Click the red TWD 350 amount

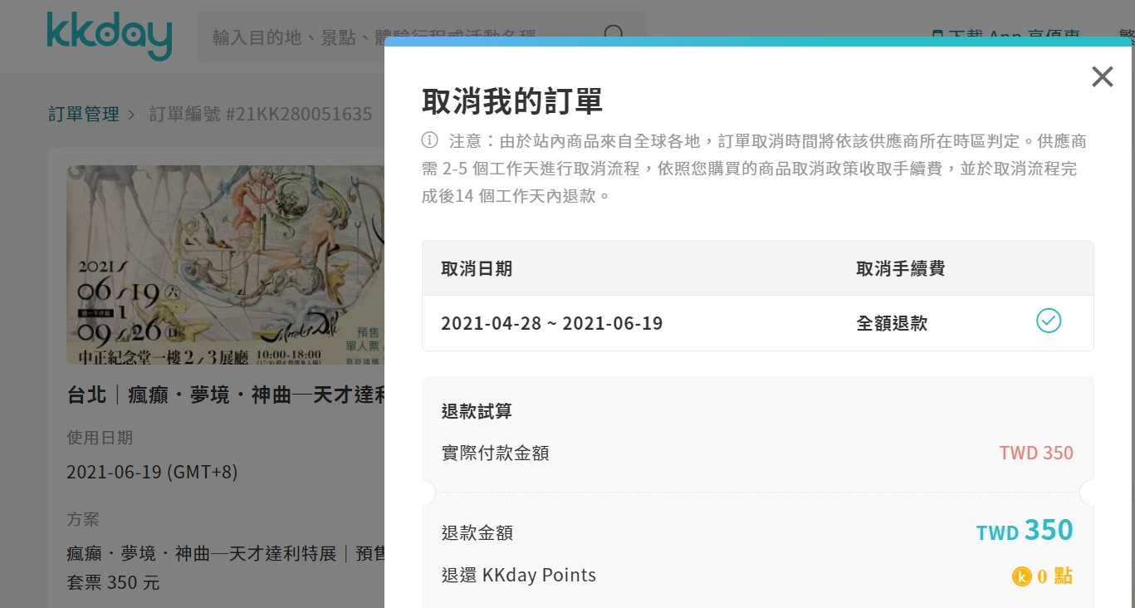coord(1036,453)
